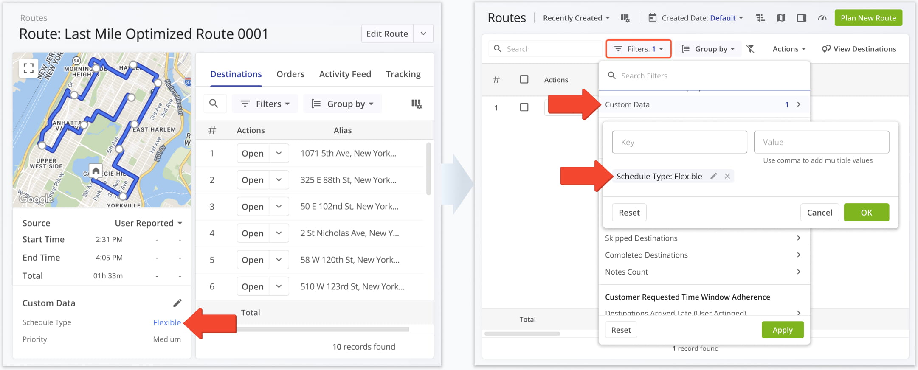This screenshot has height=370, width=918.
Task: Click Reset at filter panel bottom
Action: pos(621,330)
